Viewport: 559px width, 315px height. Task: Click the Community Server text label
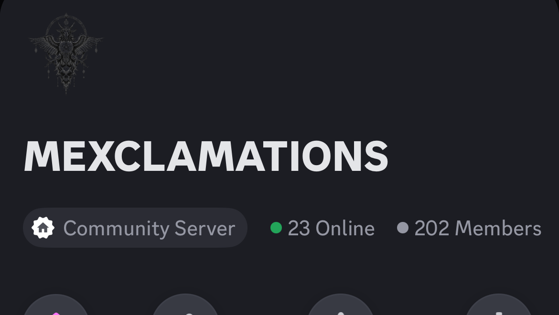(x=149, y=229)
